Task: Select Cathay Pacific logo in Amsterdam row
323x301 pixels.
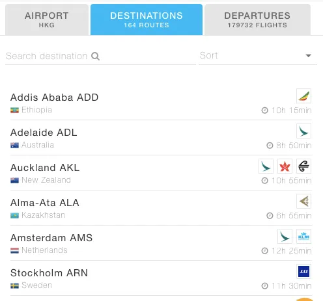Action: [x=285, y=237]
